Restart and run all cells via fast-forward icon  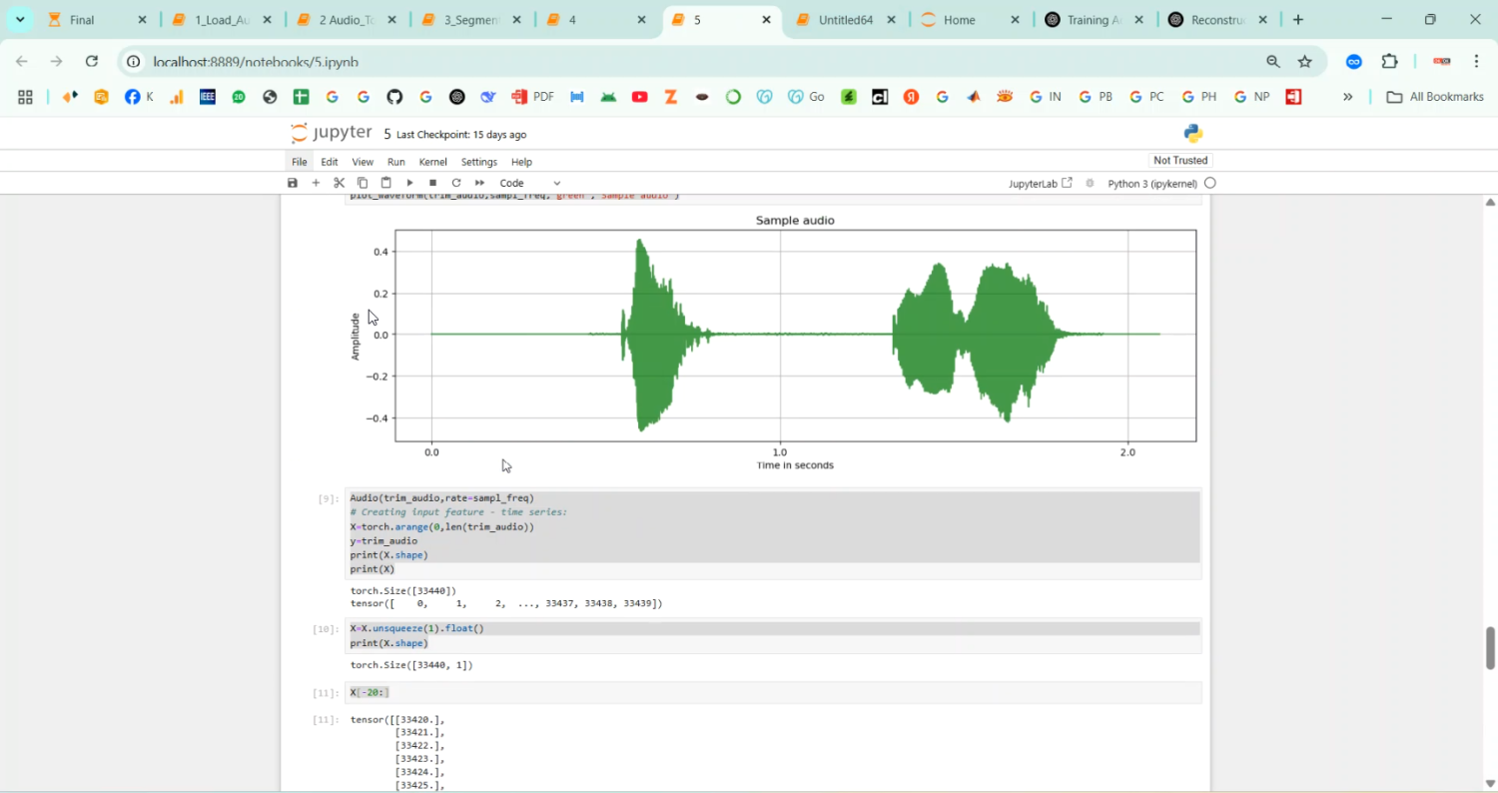click(480, 183)
